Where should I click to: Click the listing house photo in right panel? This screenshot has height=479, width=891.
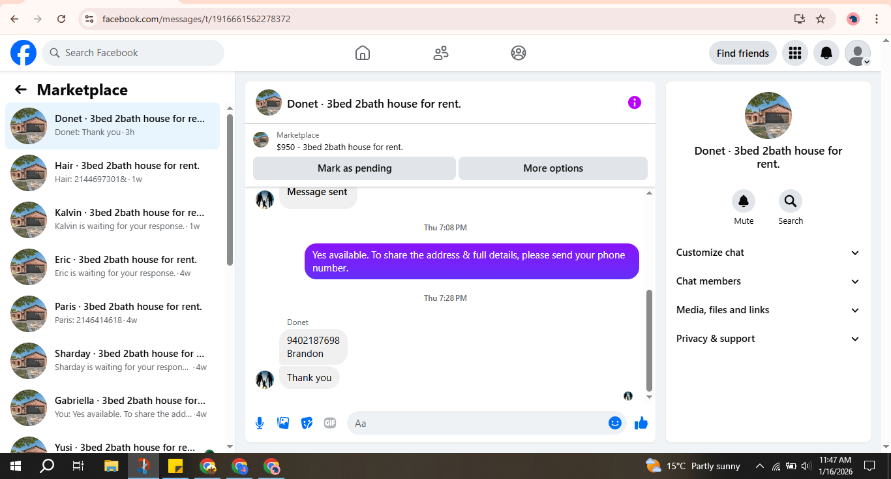point(768,116)
